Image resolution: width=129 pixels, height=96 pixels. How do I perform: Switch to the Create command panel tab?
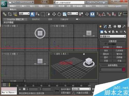click(x=100, y=27)
